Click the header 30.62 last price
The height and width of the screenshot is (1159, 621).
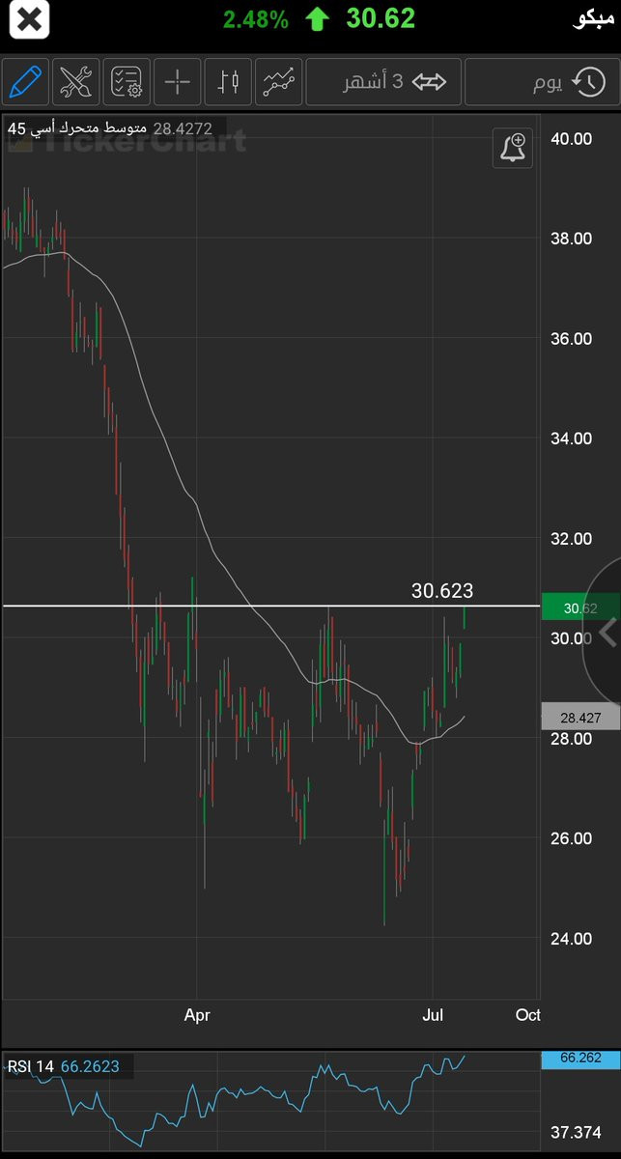click(381, 18)
